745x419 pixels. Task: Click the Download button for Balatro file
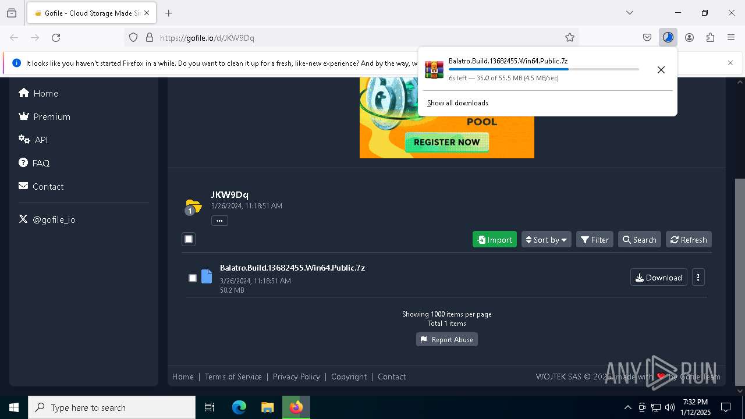coord(659,278)
